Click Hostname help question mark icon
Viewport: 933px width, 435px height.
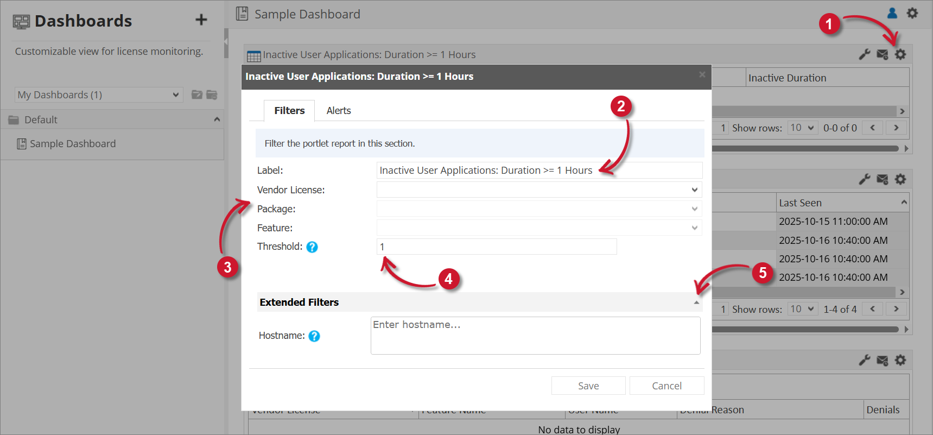[314, 336]
